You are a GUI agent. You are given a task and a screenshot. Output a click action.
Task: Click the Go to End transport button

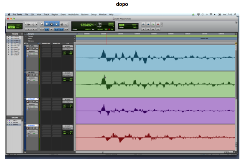click(158, 29)
